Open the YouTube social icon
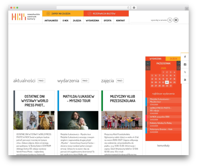The image size is (197, 167). tap(185, 80)
